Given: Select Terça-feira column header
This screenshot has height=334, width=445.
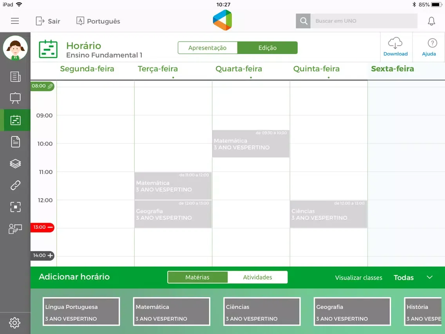Looking at the screenshot, I should [x=158, y=69].
